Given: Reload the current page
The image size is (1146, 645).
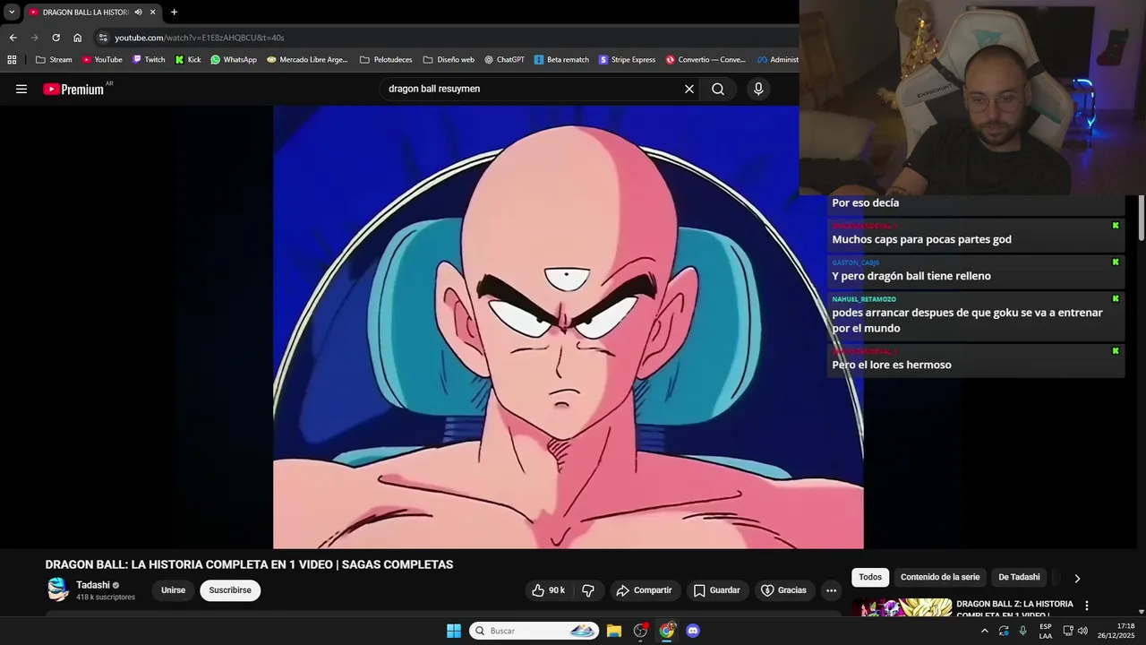Looking at the screenshot, I should pyautogui.click(x=56, y=38).
